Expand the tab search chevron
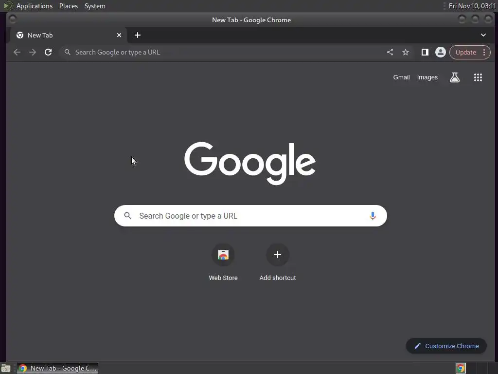The height and width of the screenshot is (374, 498). pos(483,35)
